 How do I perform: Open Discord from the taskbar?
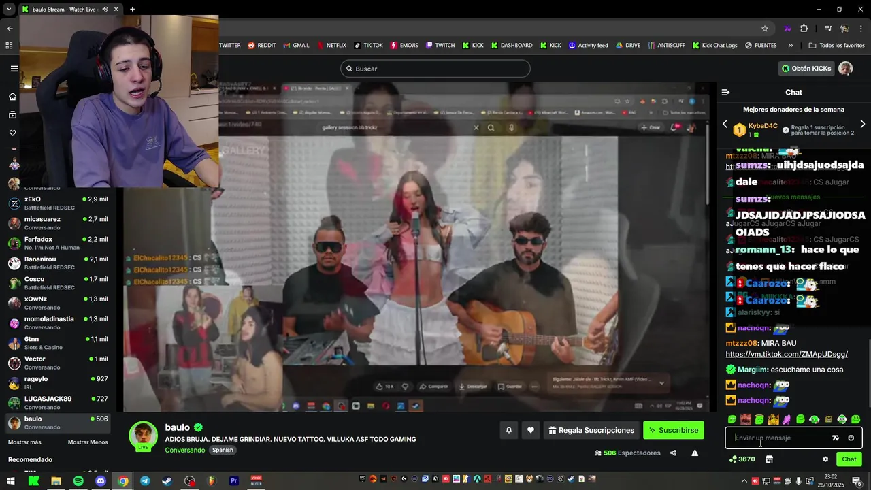101,481
